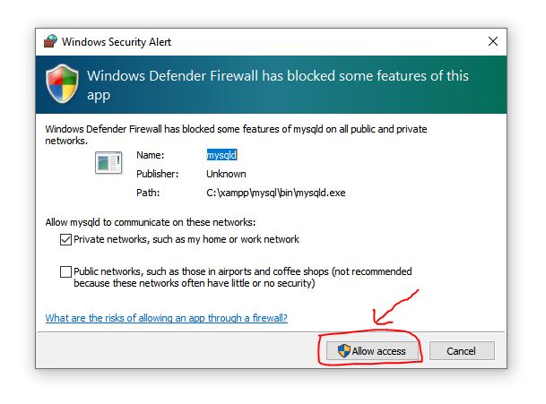
Task: Enable the Public networks checkbox
Action: [x=65, y=271]
